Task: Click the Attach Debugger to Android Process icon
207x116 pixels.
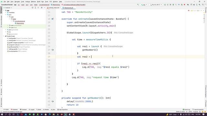Action: coord(182,5)
